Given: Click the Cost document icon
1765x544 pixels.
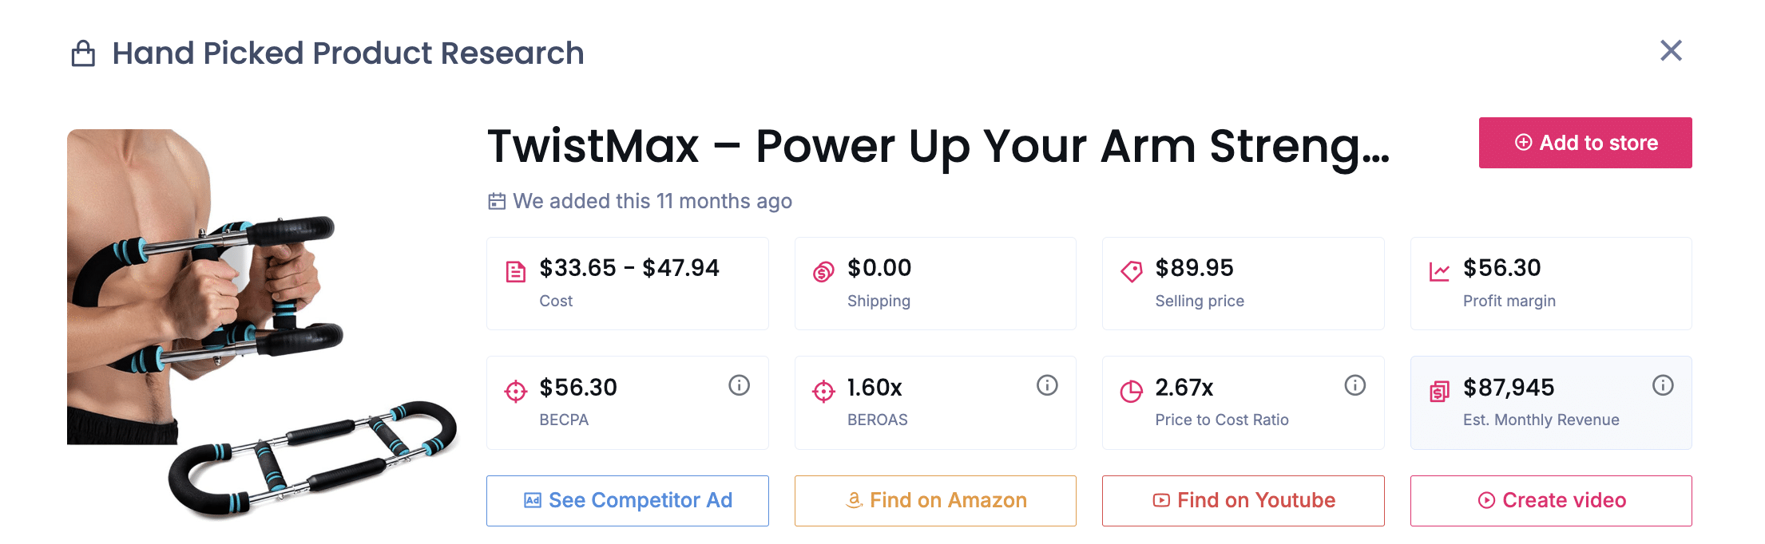Looking at the screenshot, I should [516, 272].
